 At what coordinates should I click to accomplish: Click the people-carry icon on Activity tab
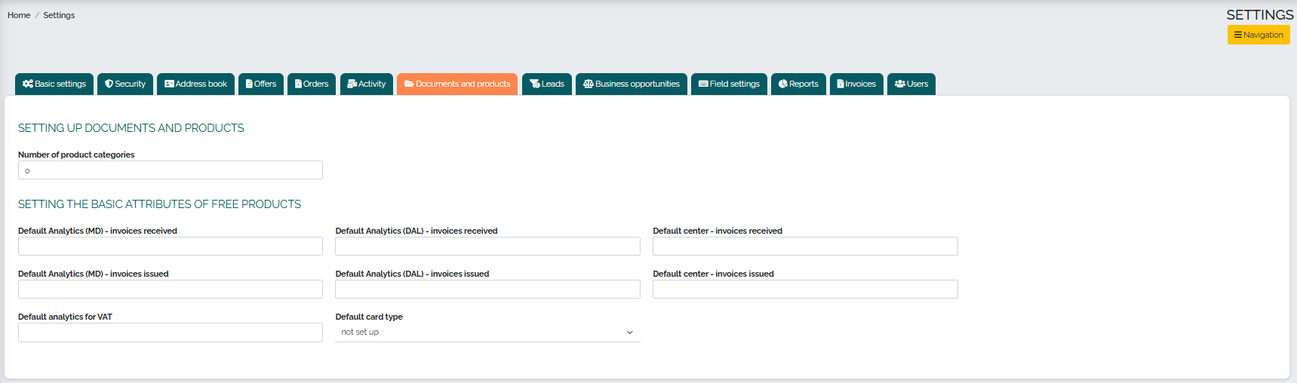coord(352,84)
